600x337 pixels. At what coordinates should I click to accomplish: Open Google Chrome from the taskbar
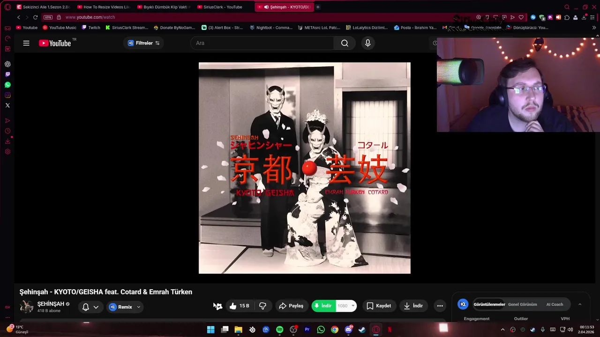334,330
